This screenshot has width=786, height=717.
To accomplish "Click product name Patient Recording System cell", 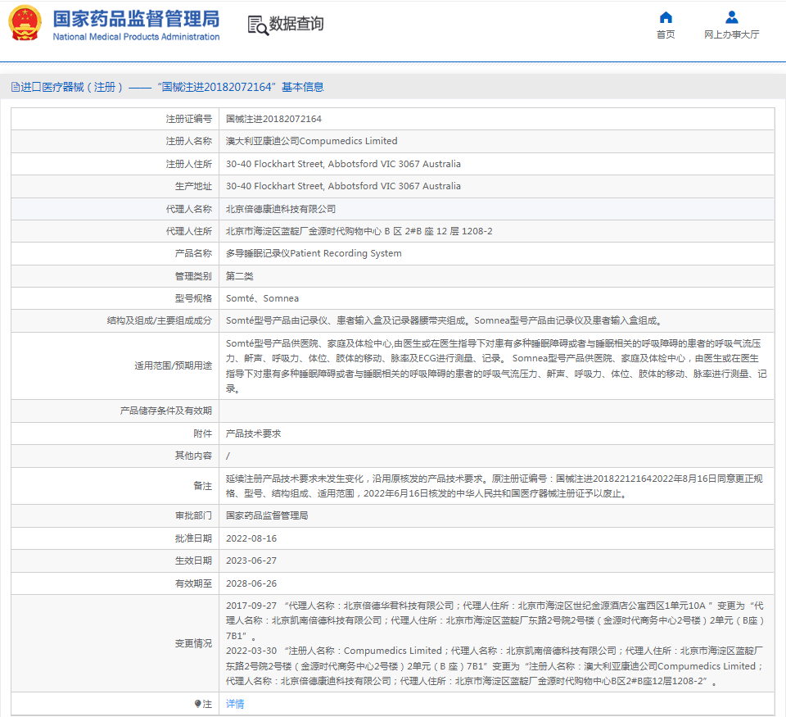I will point(314,253).
